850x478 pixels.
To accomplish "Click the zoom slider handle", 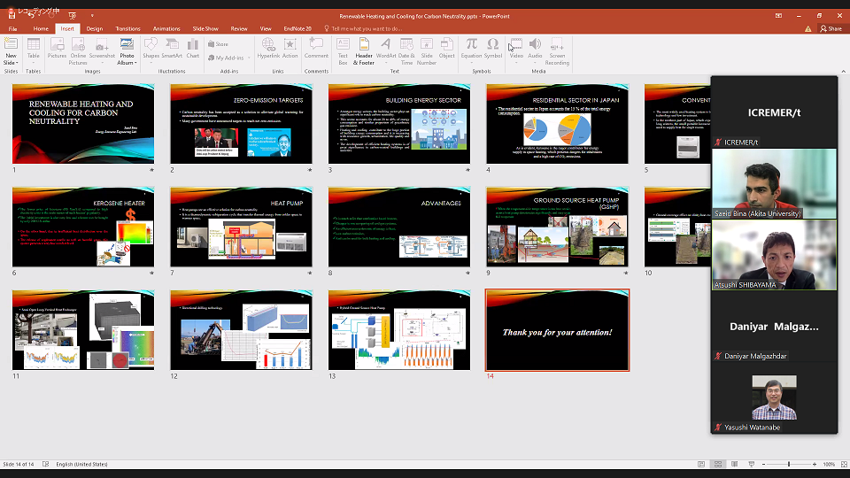I will (x=789, y=465).
